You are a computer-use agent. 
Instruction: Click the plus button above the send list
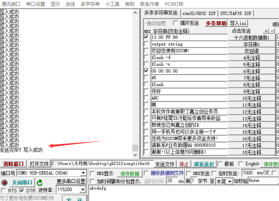click(266, 31)
